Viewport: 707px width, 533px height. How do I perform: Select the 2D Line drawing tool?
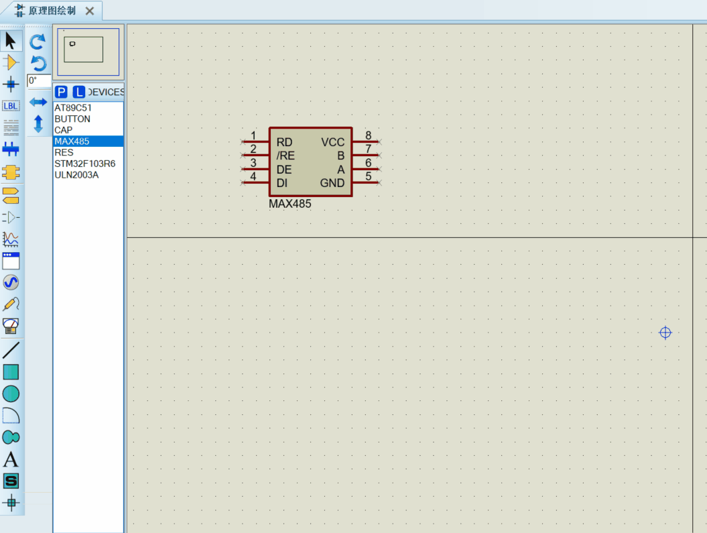pyautogui.click(x=11, y=351)
